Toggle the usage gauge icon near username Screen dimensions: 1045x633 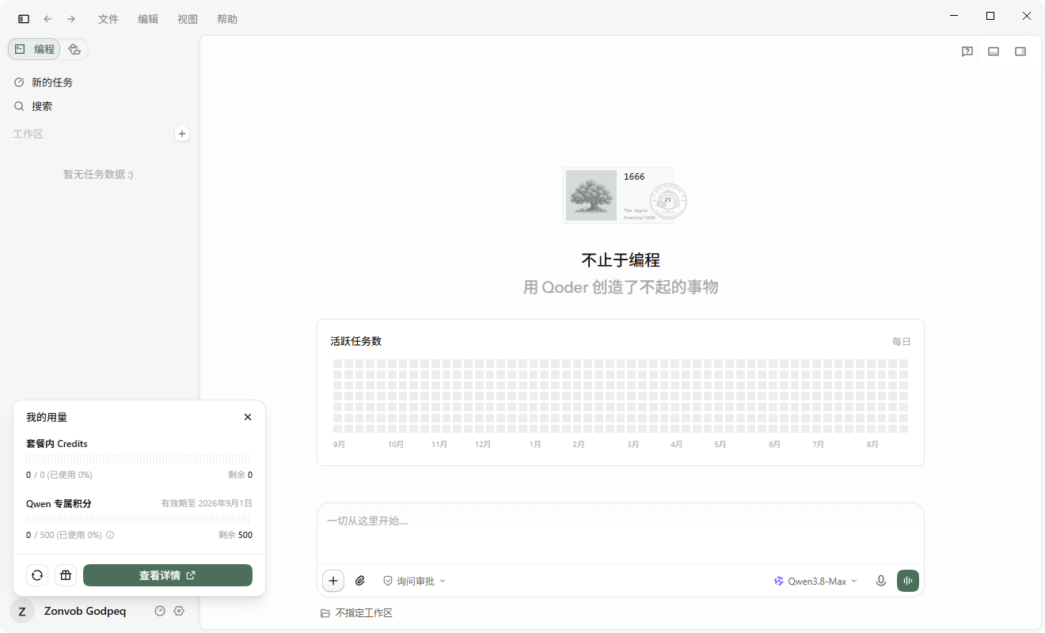coord(160,611)
